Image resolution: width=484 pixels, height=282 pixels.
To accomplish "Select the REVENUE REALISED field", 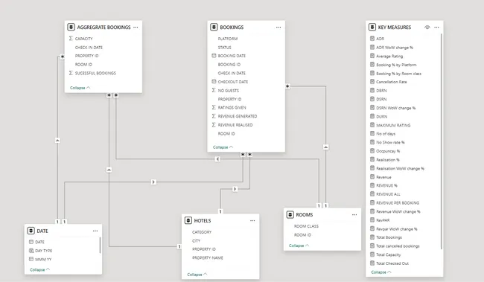I will click(232, 125).
